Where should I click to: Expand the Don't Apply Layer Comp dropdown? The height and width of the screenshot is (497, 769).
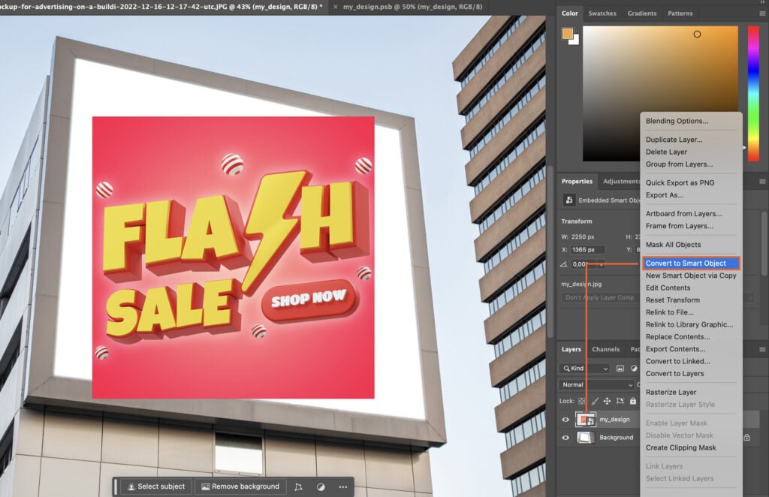point(599,297)
